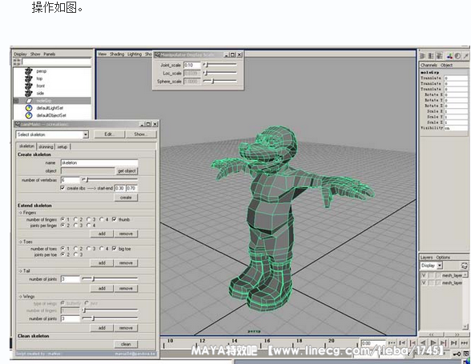This screenshot has height=364, width=471.
Task: Click the colored axes manipulator icon
Action: [x=449, y=56]
